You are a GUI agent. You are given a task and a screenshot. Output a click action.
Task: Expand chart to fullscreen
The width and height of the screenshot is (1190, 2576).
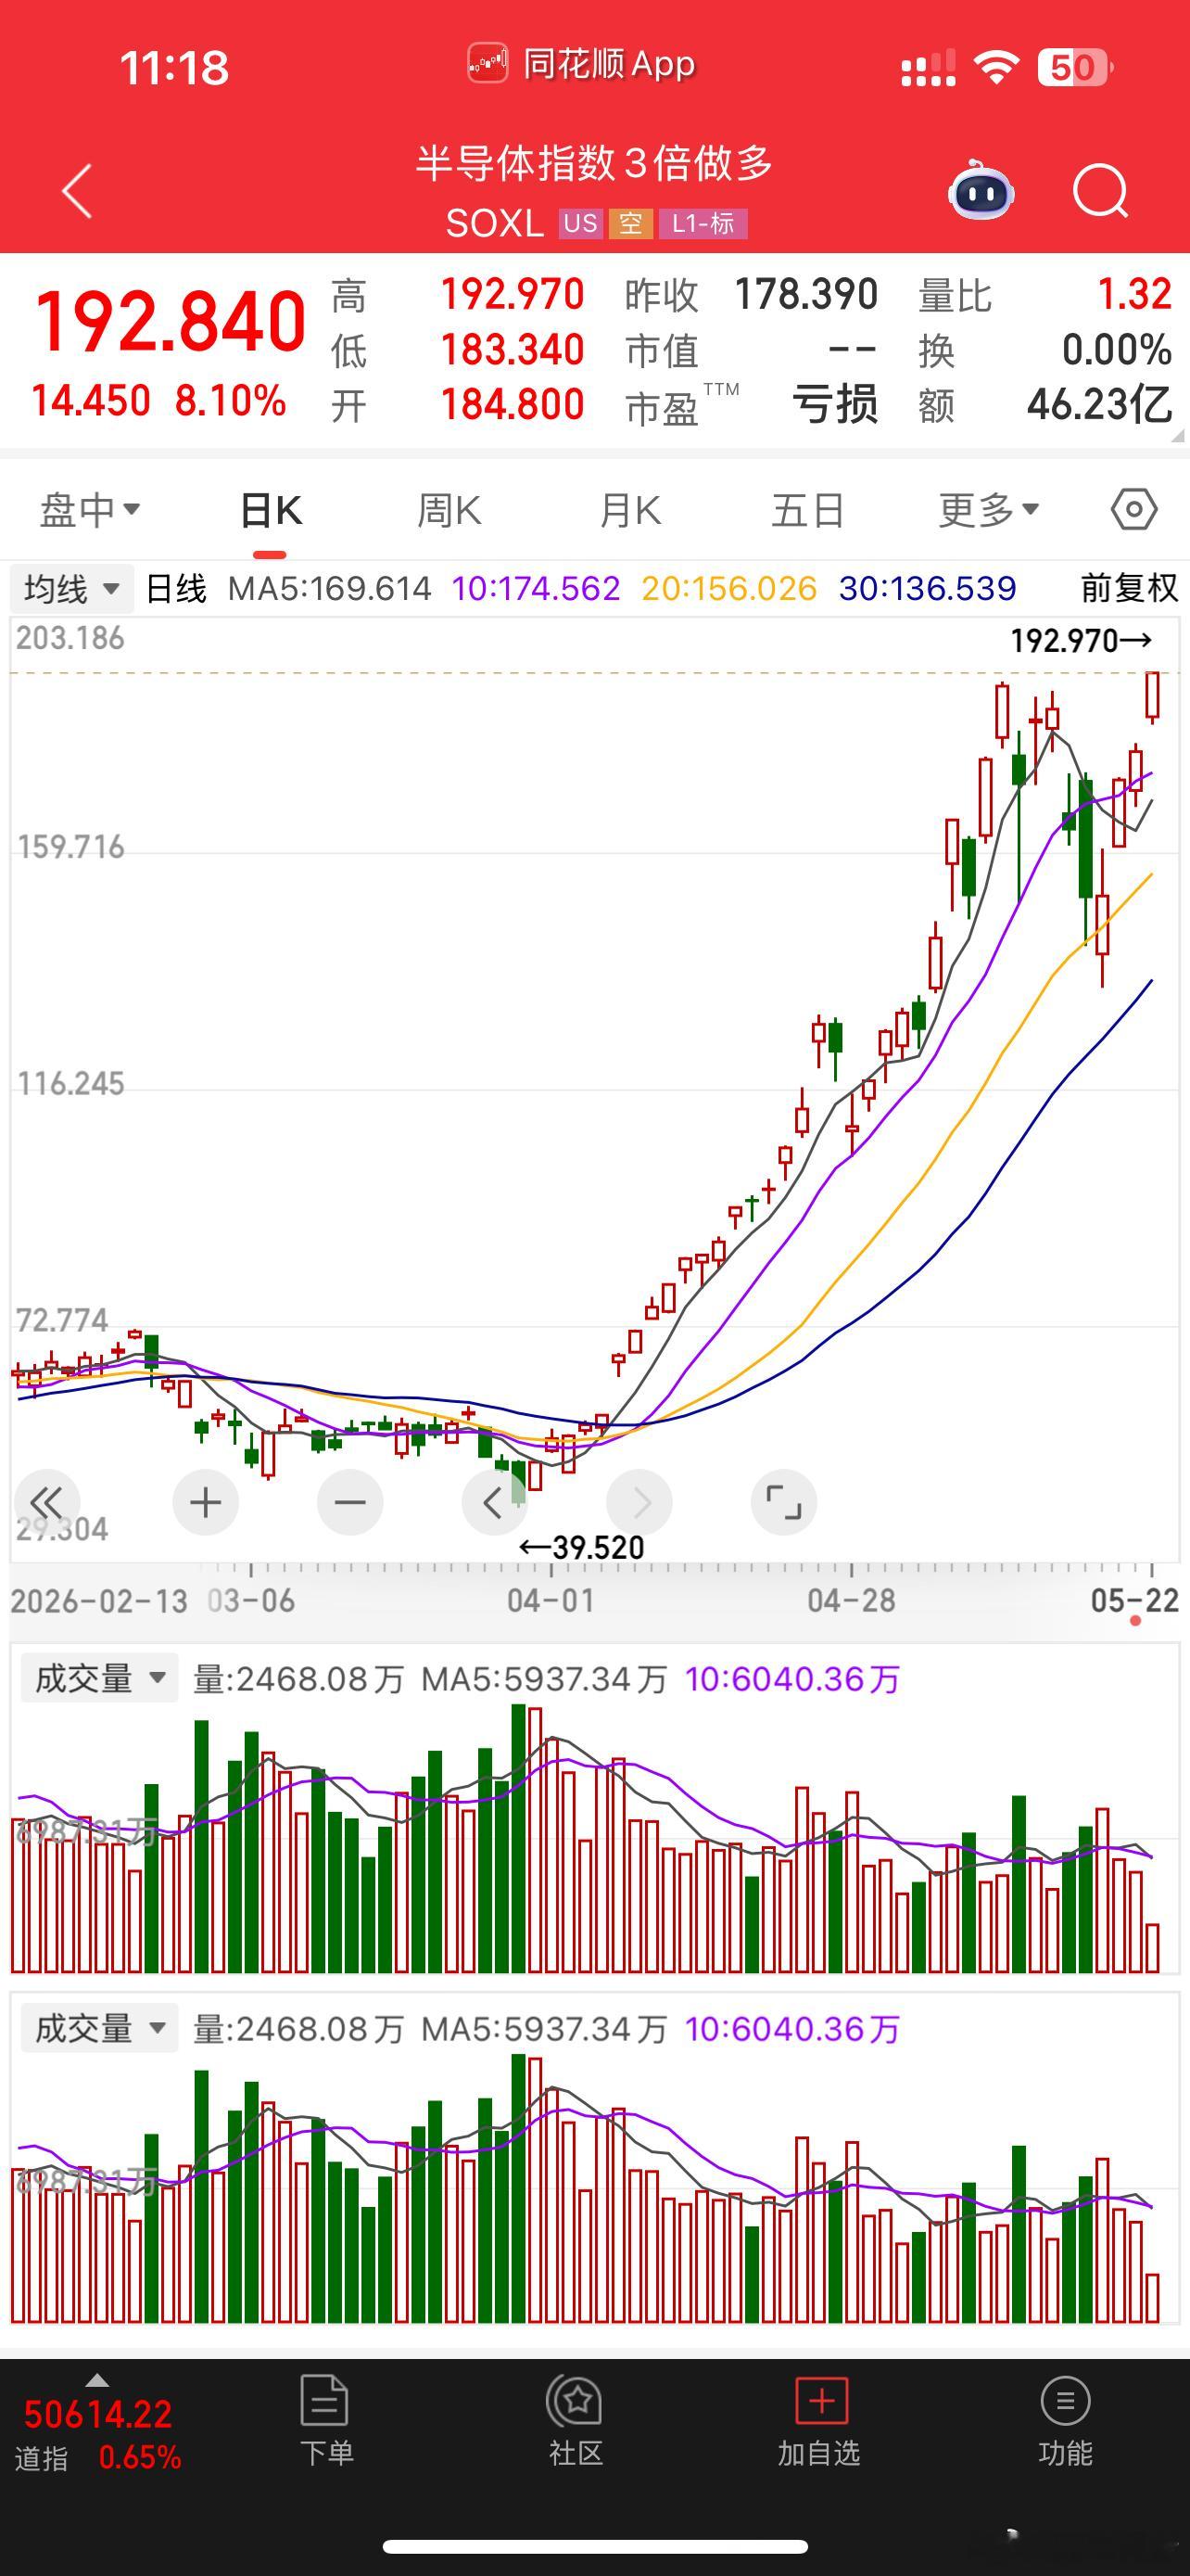pyautogui.click(x=783, y=1502)
